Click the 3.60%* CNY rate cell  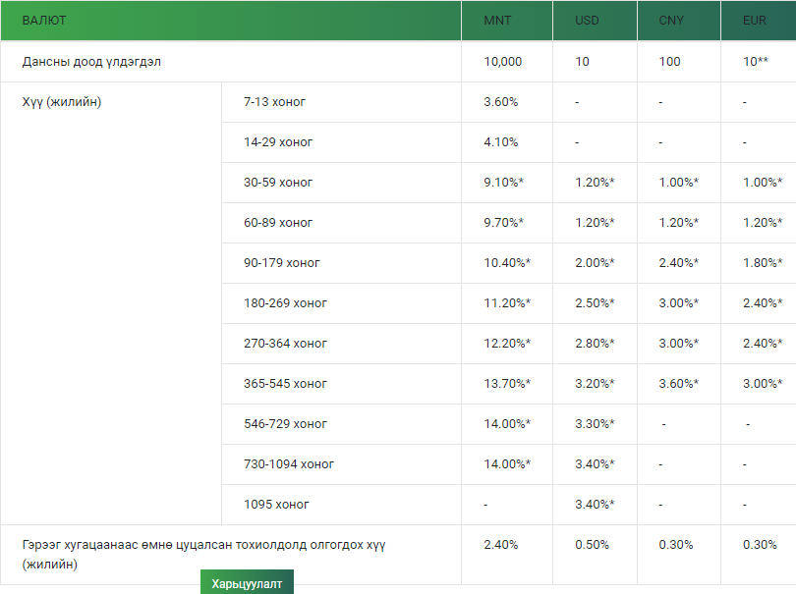click(679, 384)
